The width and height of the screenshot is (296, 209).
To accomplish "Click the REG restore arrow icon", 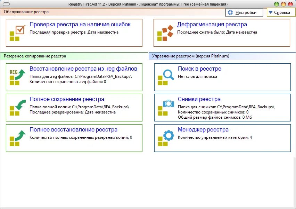I will click(18, 77).
